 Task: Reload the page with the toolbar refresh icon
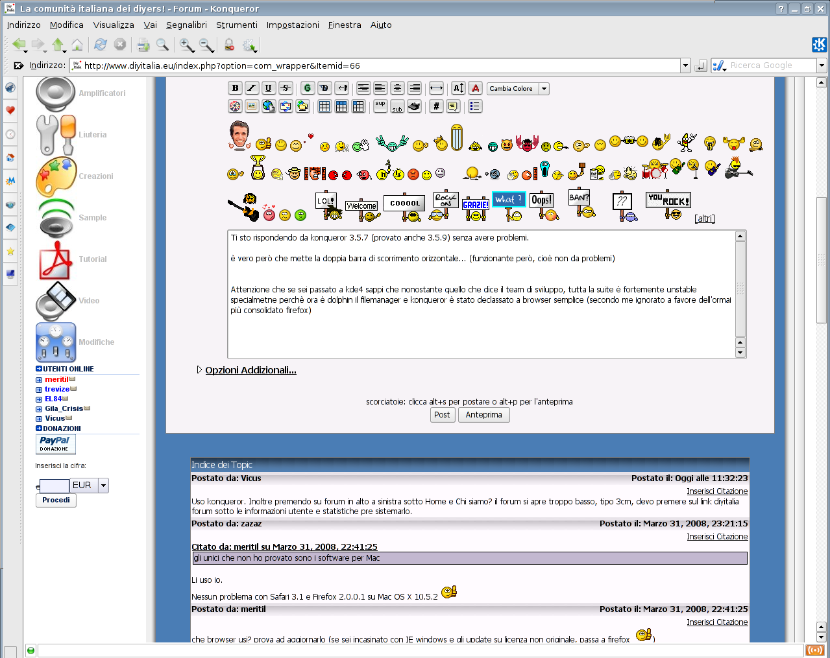pos(100,45)
